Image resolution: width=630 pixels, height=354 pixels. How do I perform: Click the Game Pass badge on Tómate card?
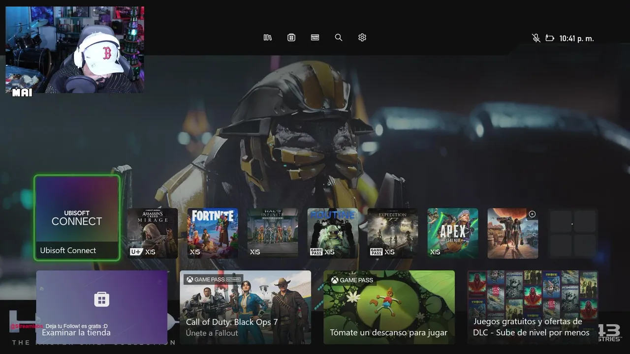pyautogui.click(x=352, y=280)
